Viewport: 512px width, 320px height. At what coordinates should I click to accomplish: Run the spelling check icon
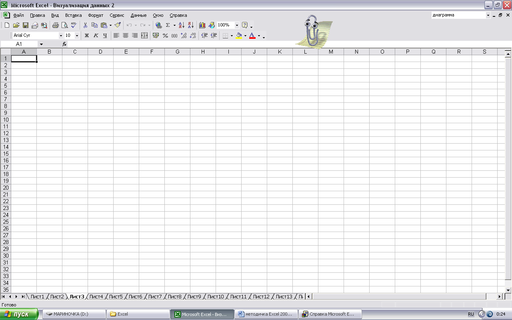74,25
